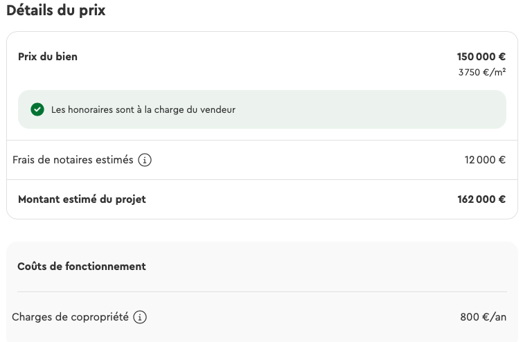Click the 3 750 €/m² price per metre
This screenshot has width=523, height=342.
click(x=482, y=72)
